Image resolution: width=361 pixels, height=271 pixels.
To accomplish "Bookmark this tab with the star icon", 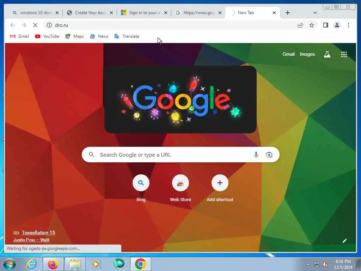I will pos(312,25).
